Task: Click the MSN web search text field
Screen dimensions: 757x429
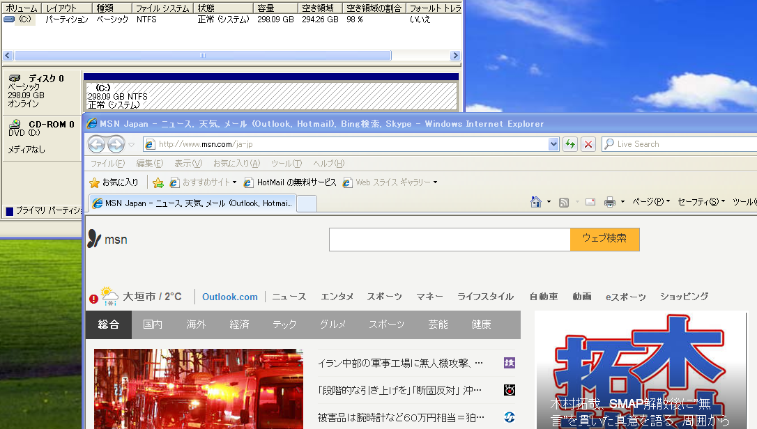Action: 450,240
